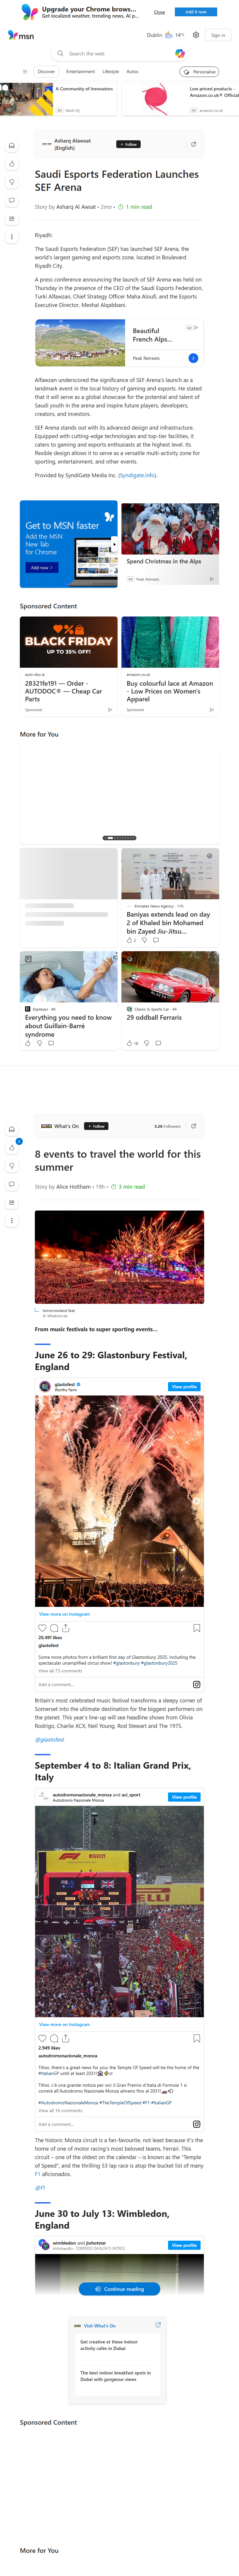This screenshot has width=239, height=2576.
Task: Open the settings gear icon
Action: coord(196,35)
